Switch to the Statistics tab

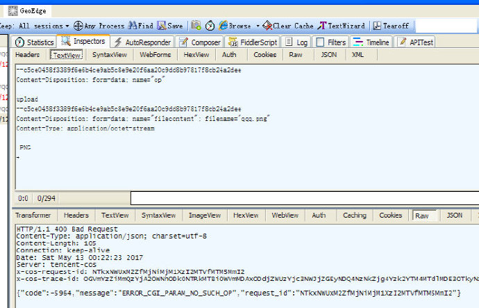(35, 42)
